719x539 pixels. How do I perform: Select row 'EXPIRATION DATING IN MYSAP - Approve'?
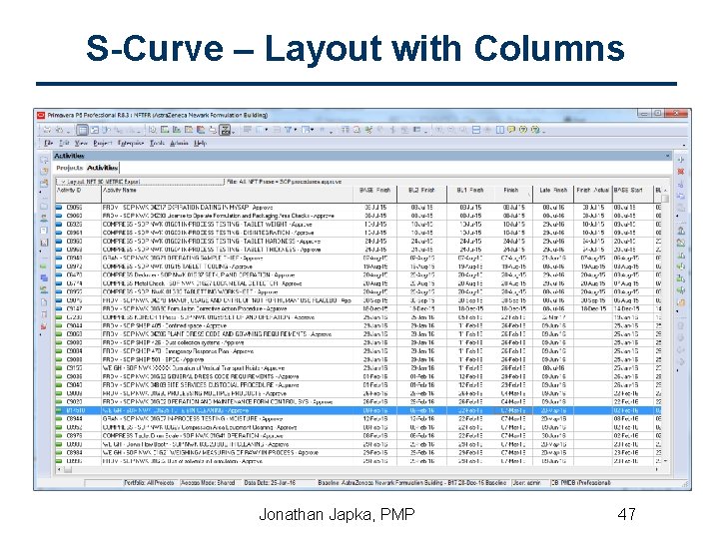[x=359, y=208]
